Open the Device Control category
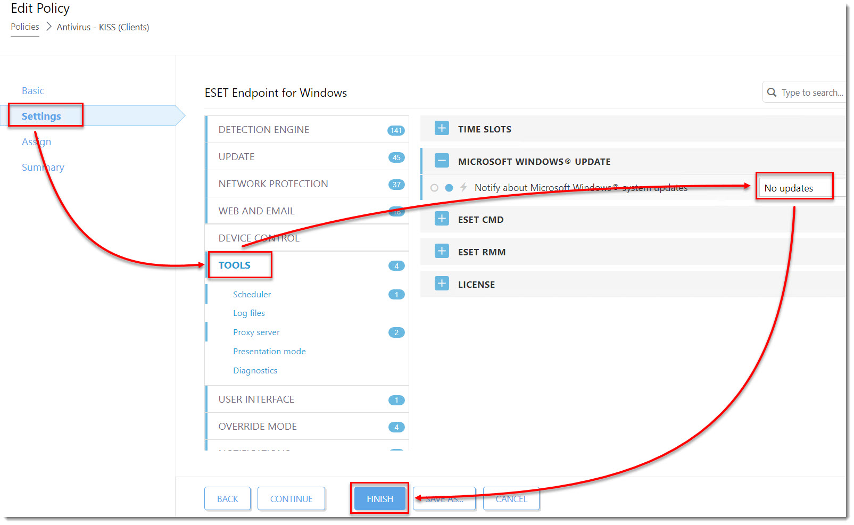The image size is (854, 525). 307,238
